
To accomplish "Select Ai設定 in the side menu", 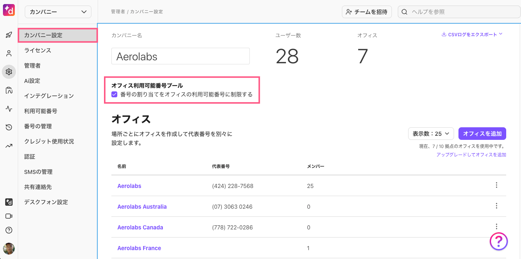I will pyautogui.click(x=32, y=81).
